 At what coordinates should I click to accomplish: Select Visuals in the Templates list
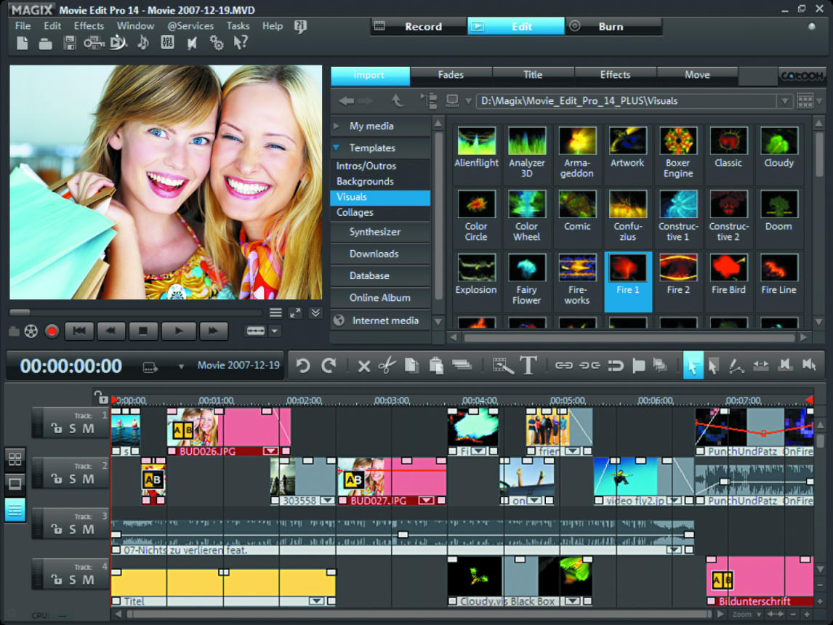point(352,197)
